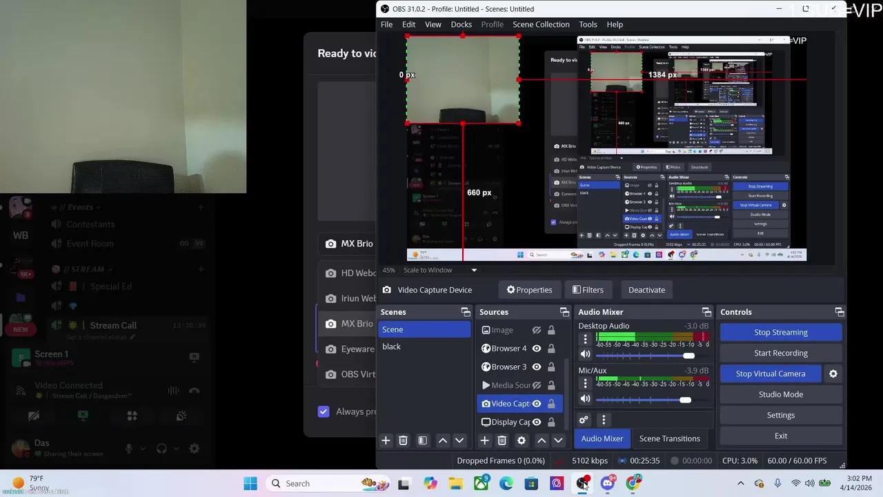Add a new source with plus icon

(484, 440)
